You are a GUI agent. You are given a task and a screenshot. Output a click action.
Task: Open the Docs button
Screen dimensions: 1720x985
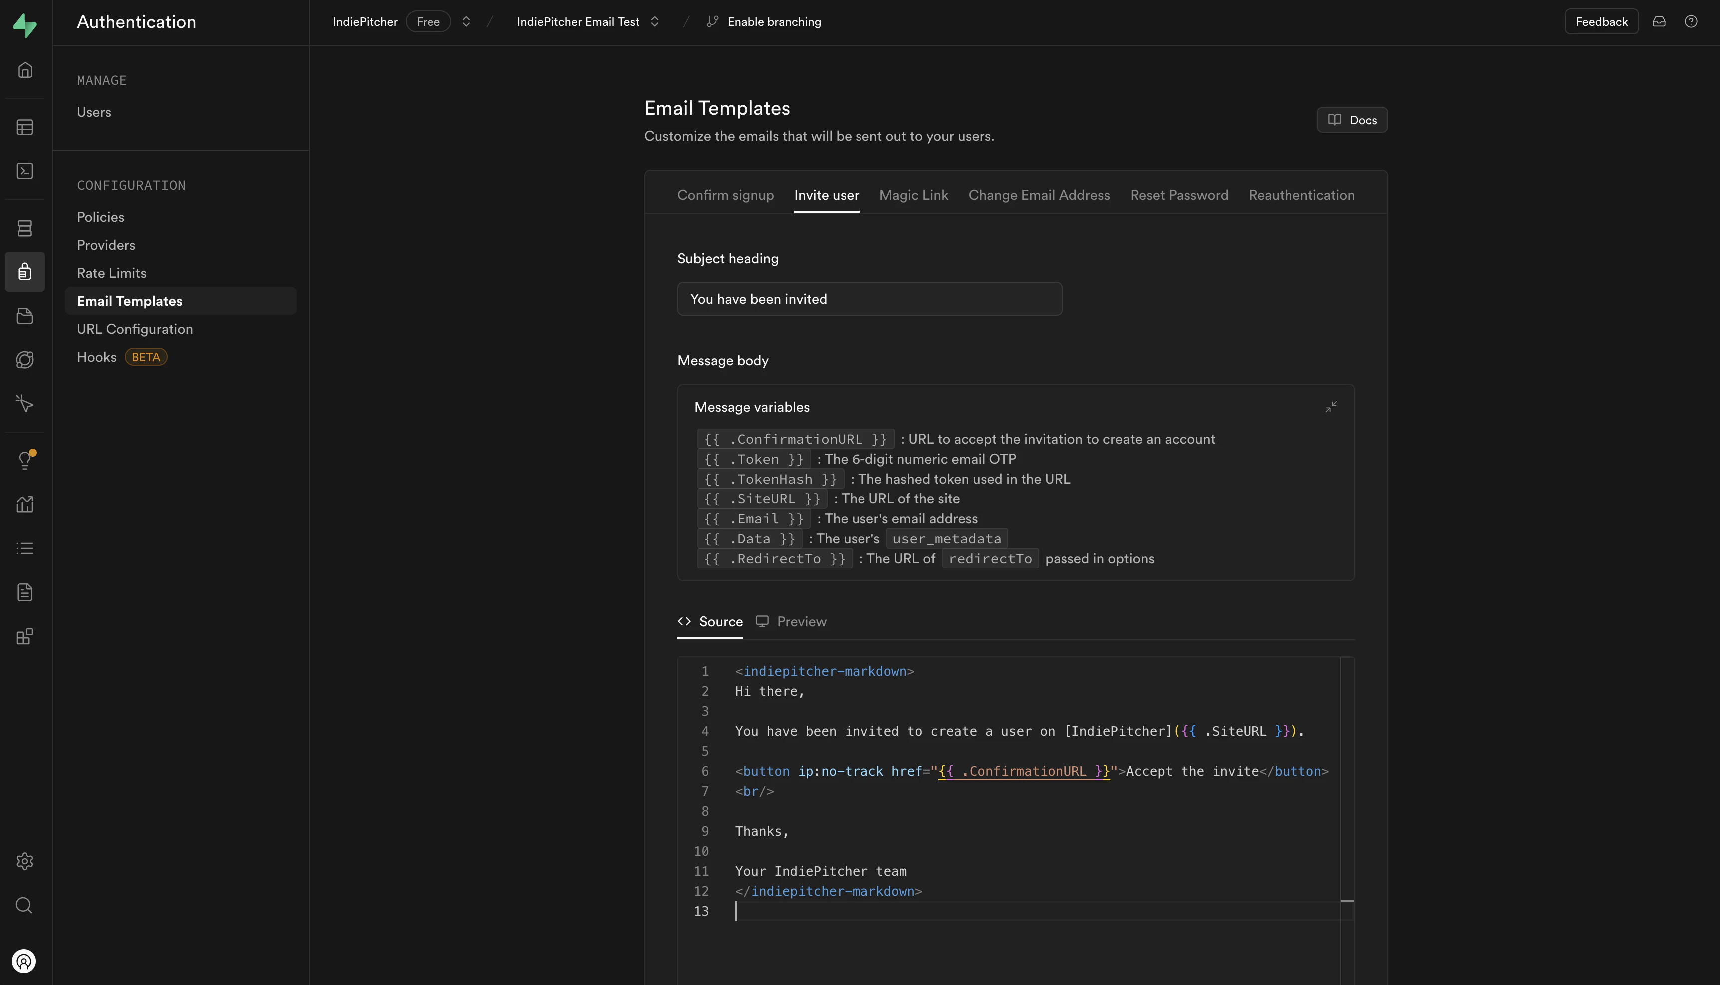click(x=1351, y=120)
